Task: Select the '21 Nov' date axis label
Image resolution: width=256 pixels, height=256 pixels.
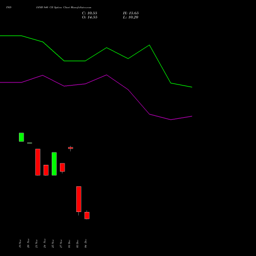Action: (x=36, y=244)
